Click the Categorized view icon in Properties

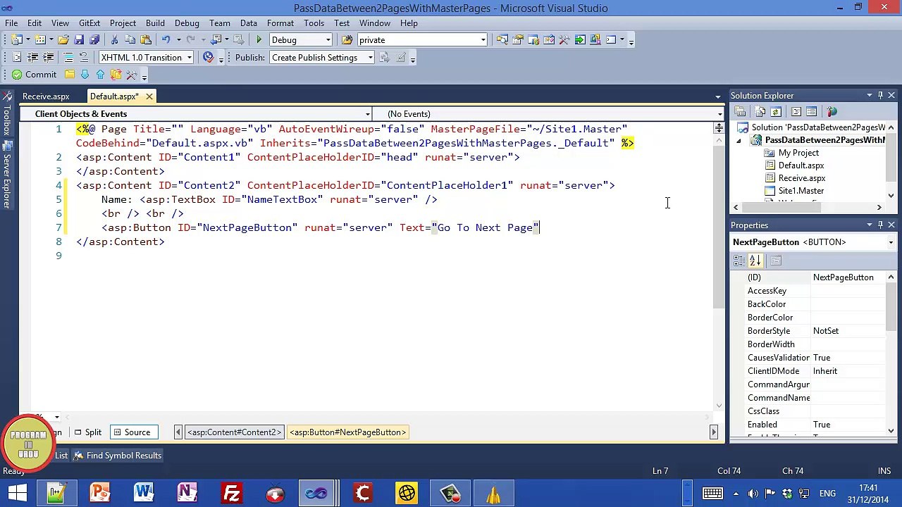pyautogui.click(x=739, y=261)
